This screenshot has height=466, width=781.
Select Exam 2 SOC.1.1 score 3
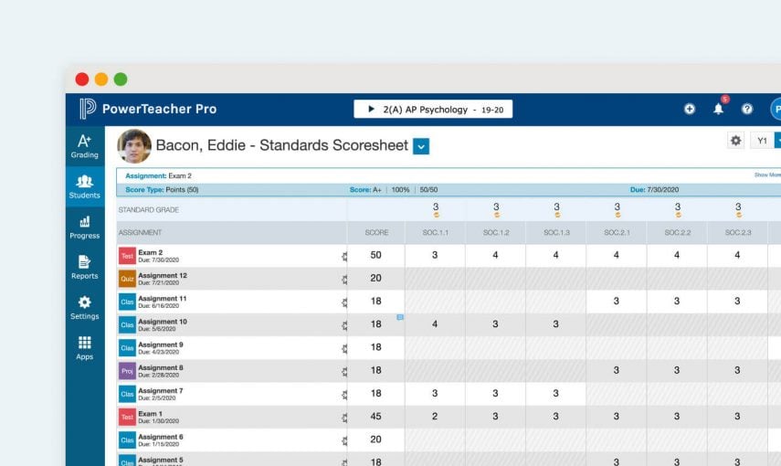coord(435,255)
